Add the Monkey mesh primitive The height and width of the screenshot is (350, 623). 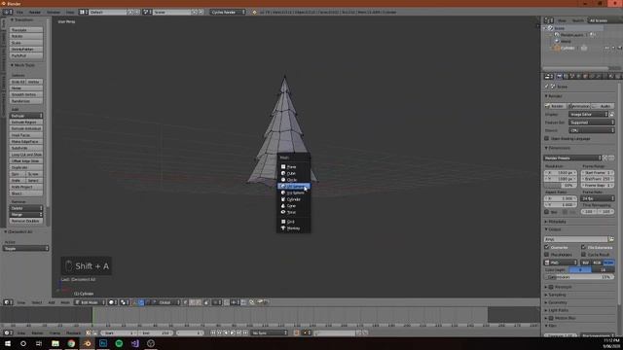click(294, 228)
